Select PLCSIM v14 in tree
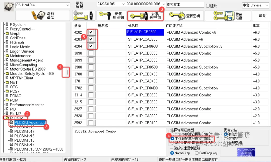Screen dimensions: 271x162 [x=24, y=145]
